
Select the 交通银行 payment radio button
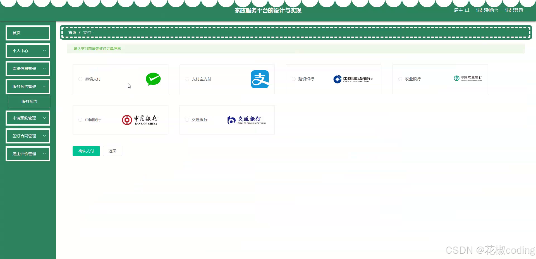pos(187,120)
